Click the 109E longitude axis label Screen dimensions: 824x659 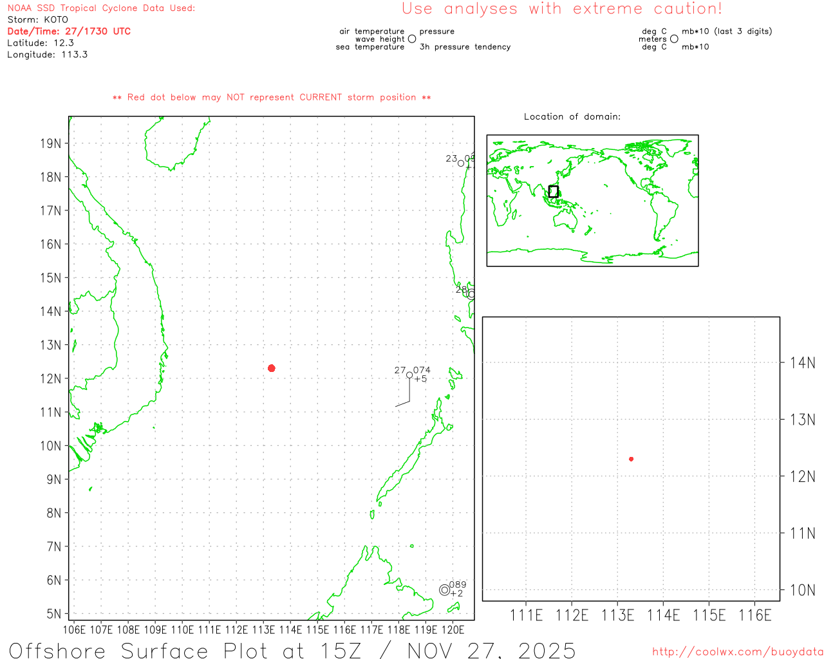(155, 629)
